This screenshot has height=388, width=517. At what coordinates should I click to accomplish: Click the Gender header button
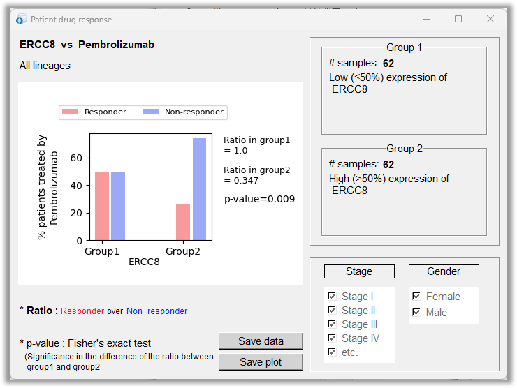pos(444,271)
